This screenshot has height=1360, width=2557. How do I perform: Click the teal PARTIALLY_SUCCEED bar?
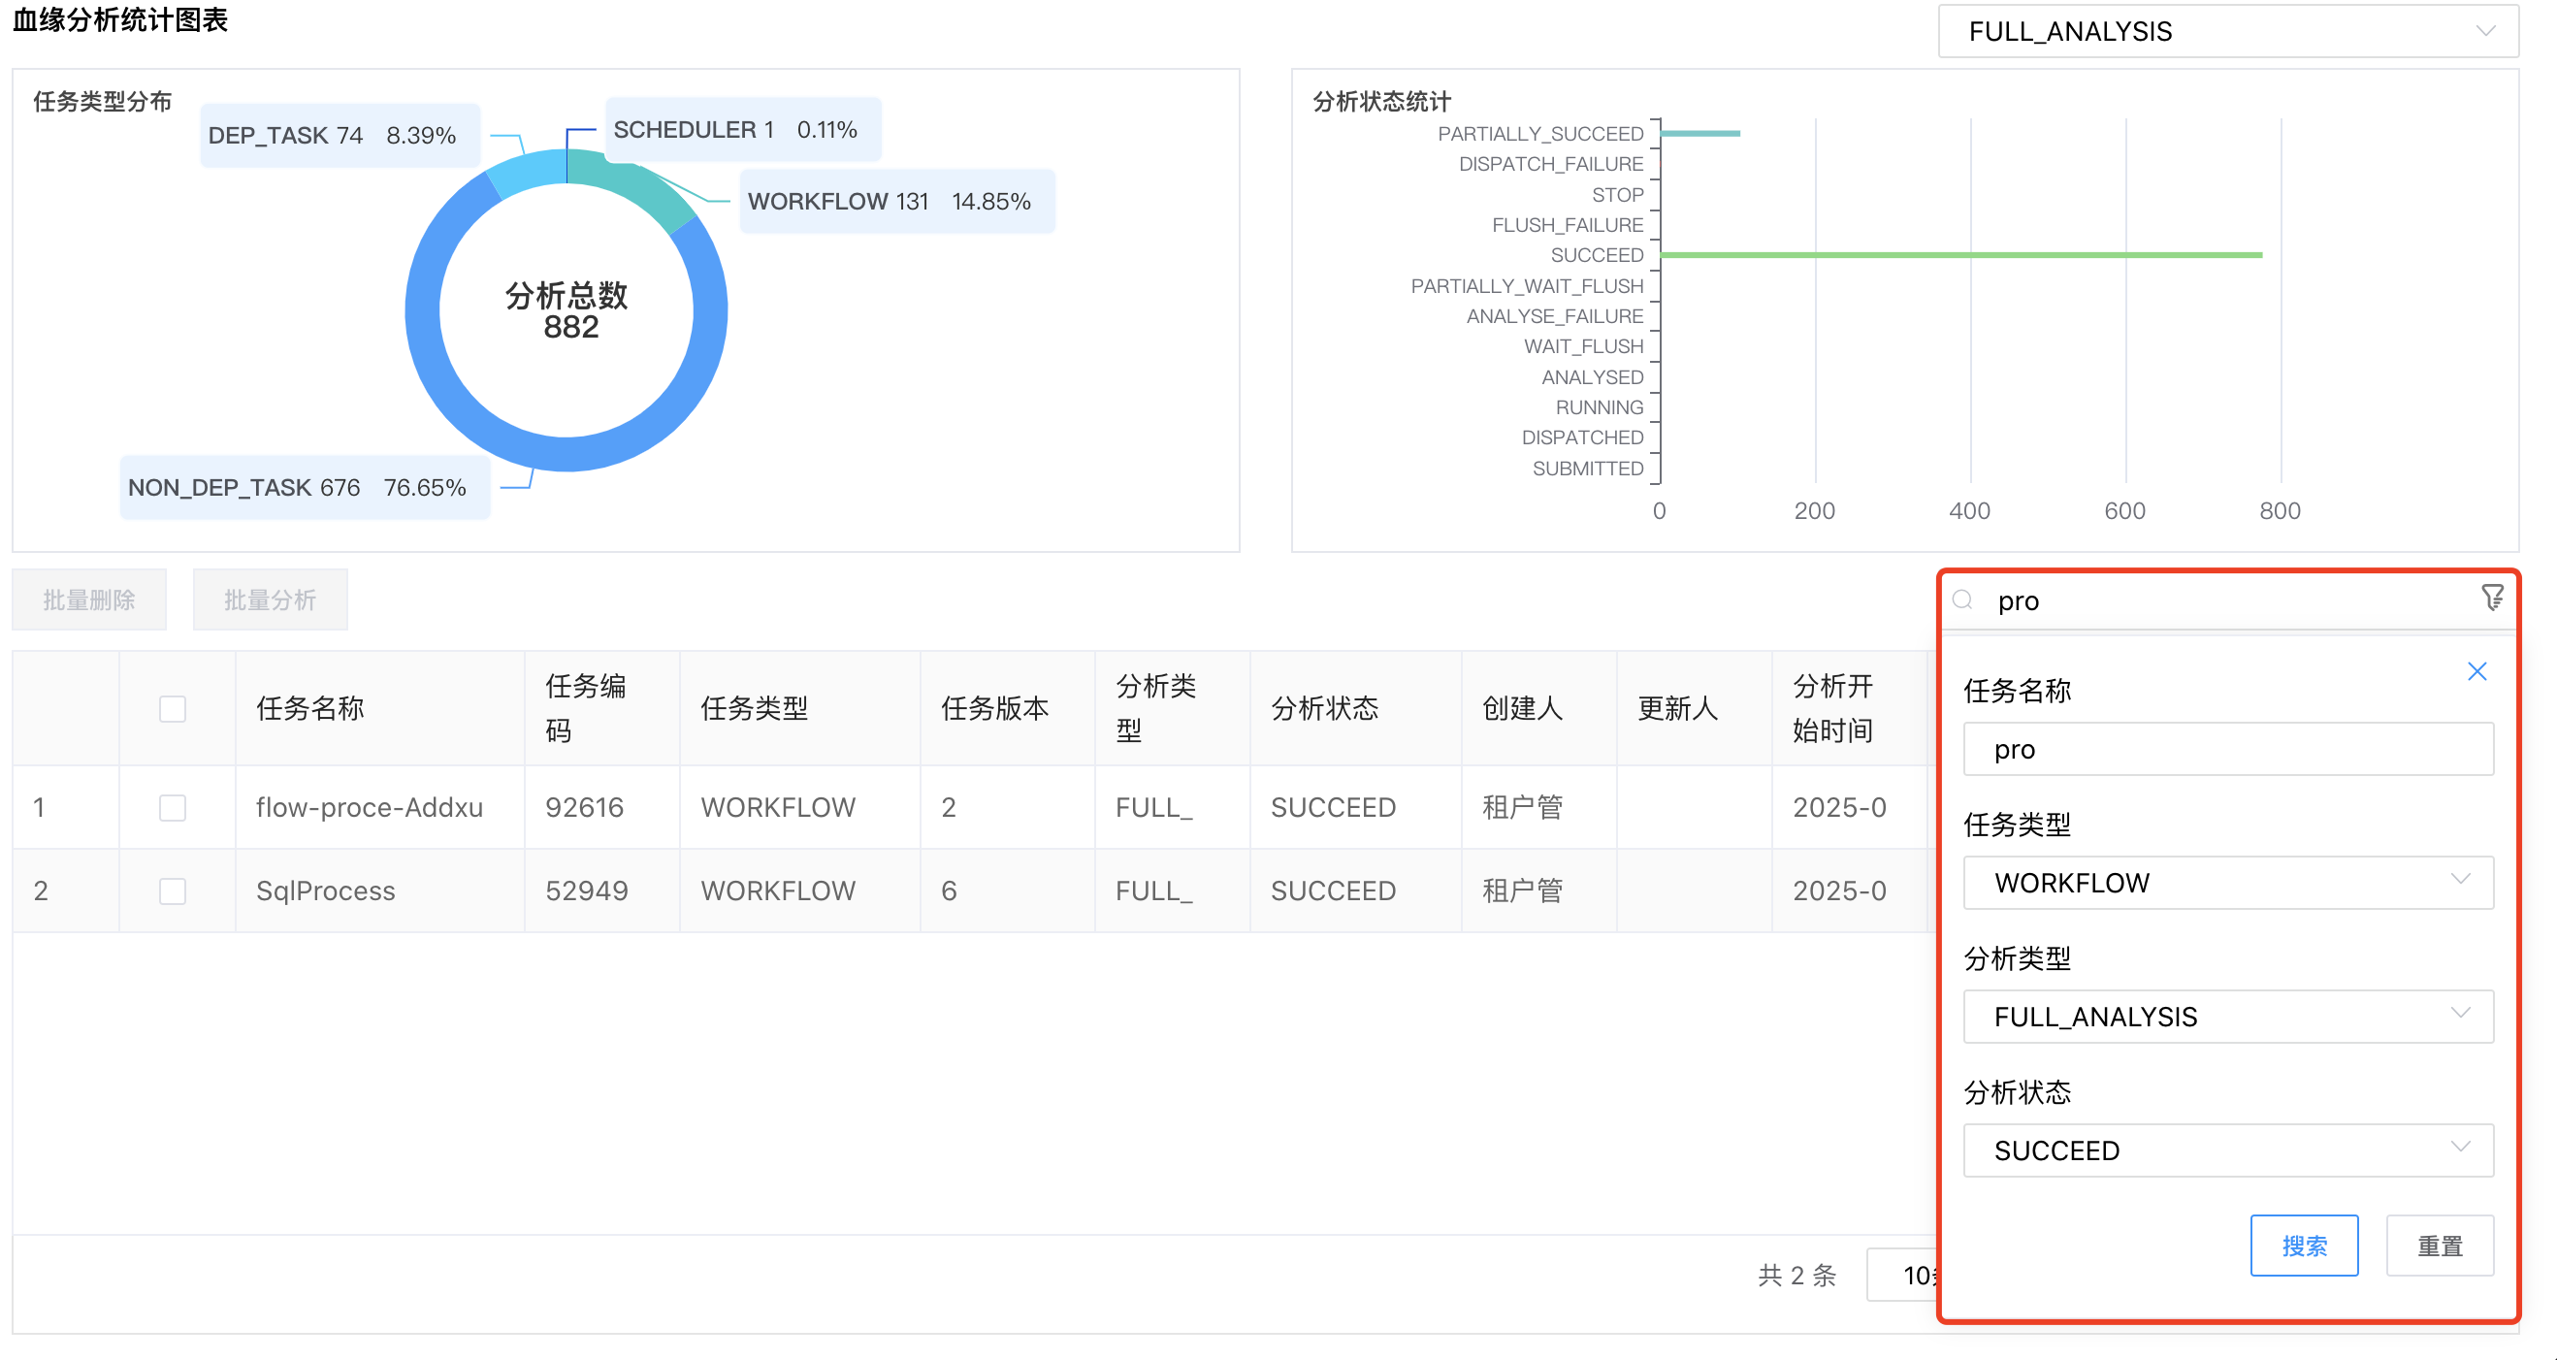pyautogui.click(x=1699, y=133)
